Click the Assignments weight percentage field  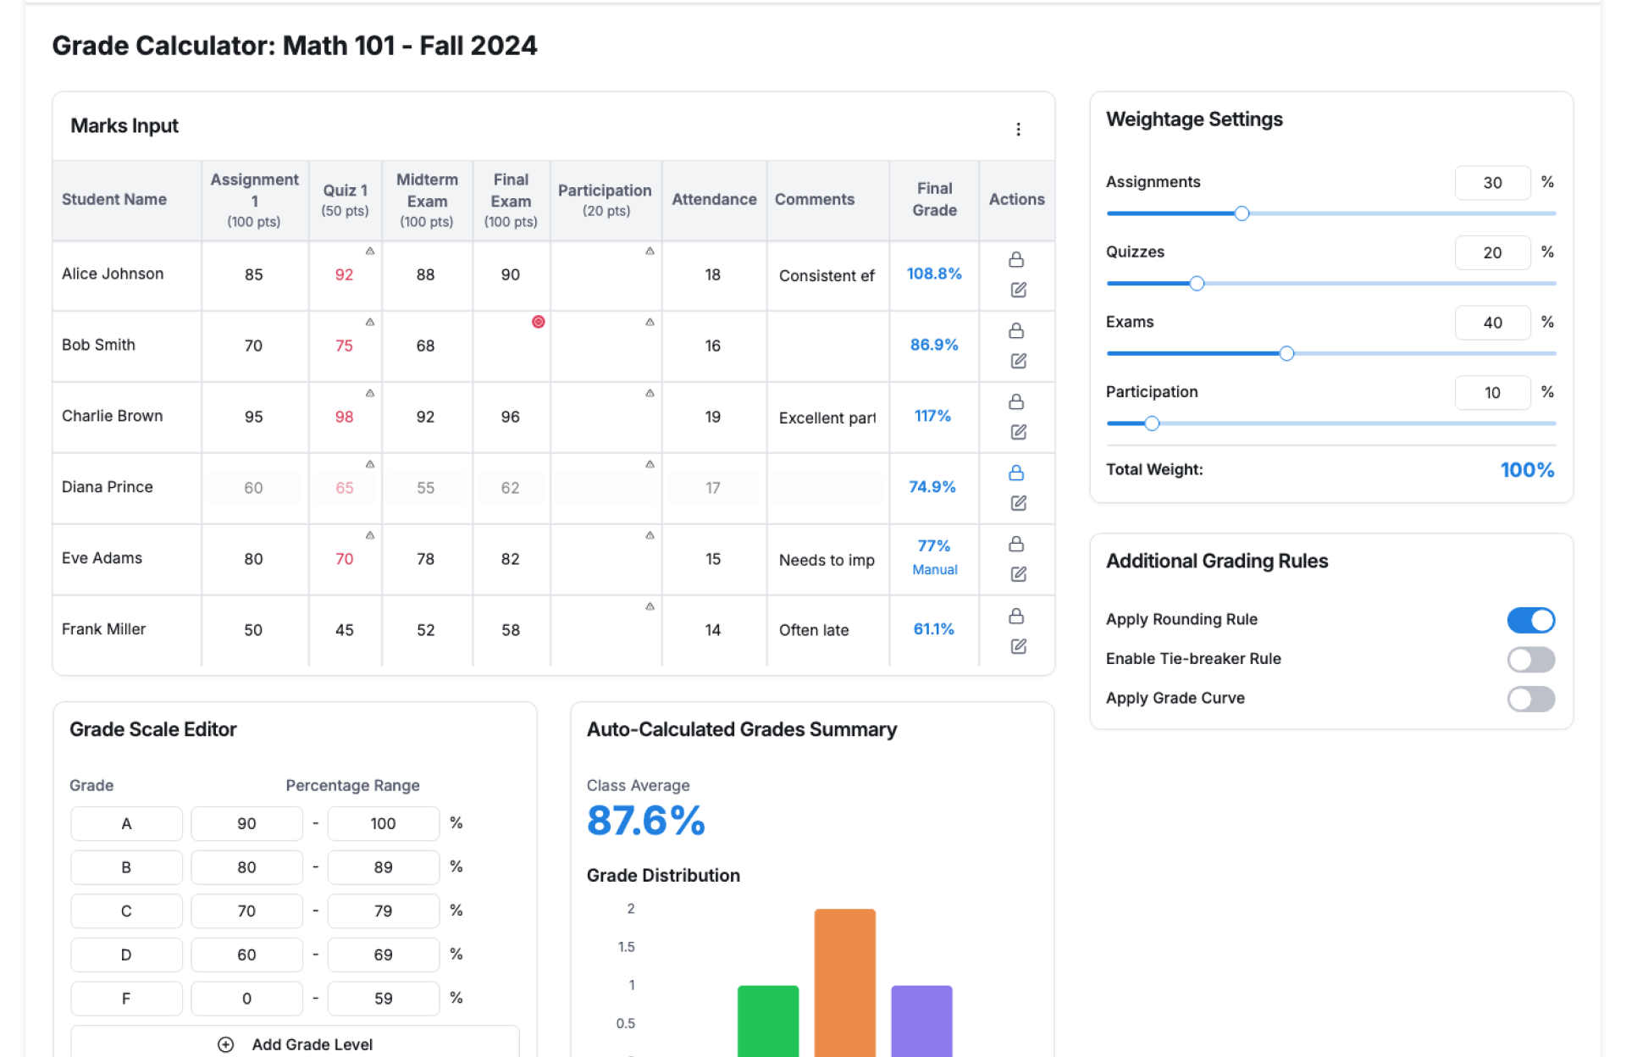pos(1491,183)
